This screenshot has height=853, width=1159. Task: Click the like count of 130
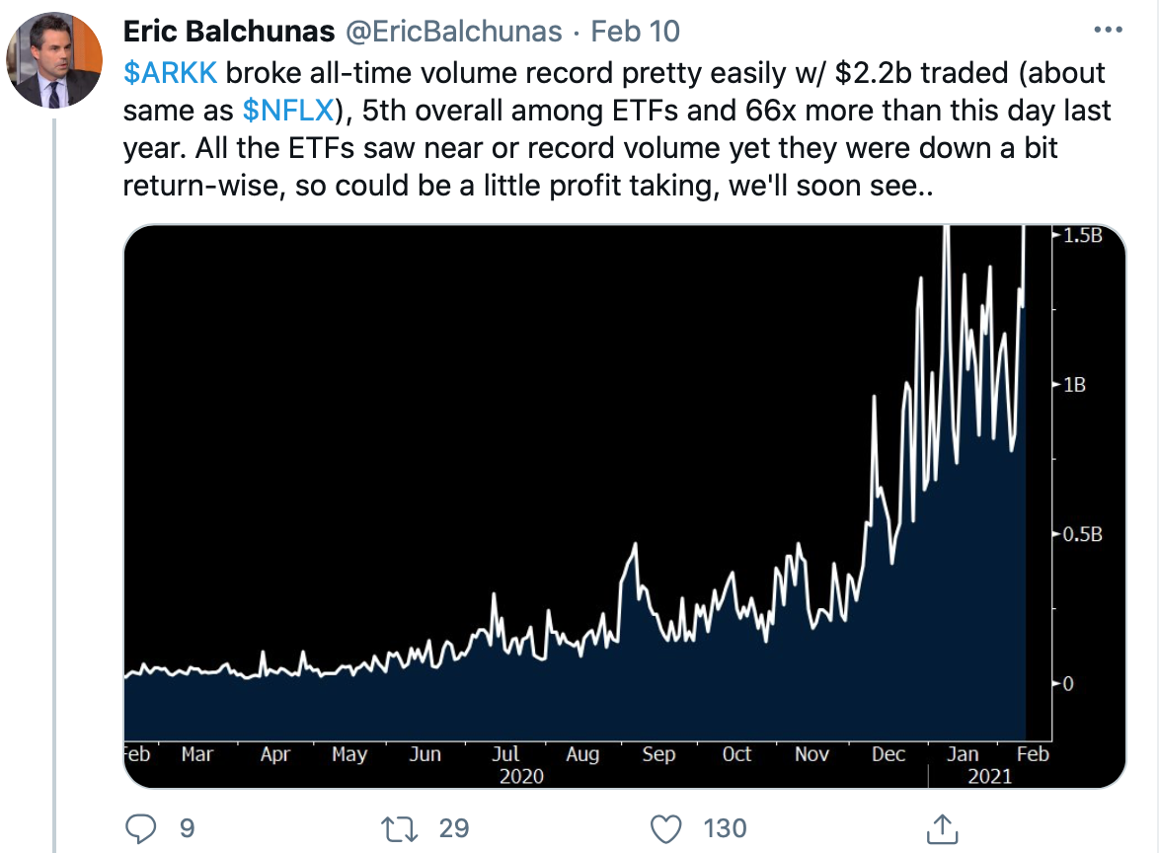pos(725,827)
